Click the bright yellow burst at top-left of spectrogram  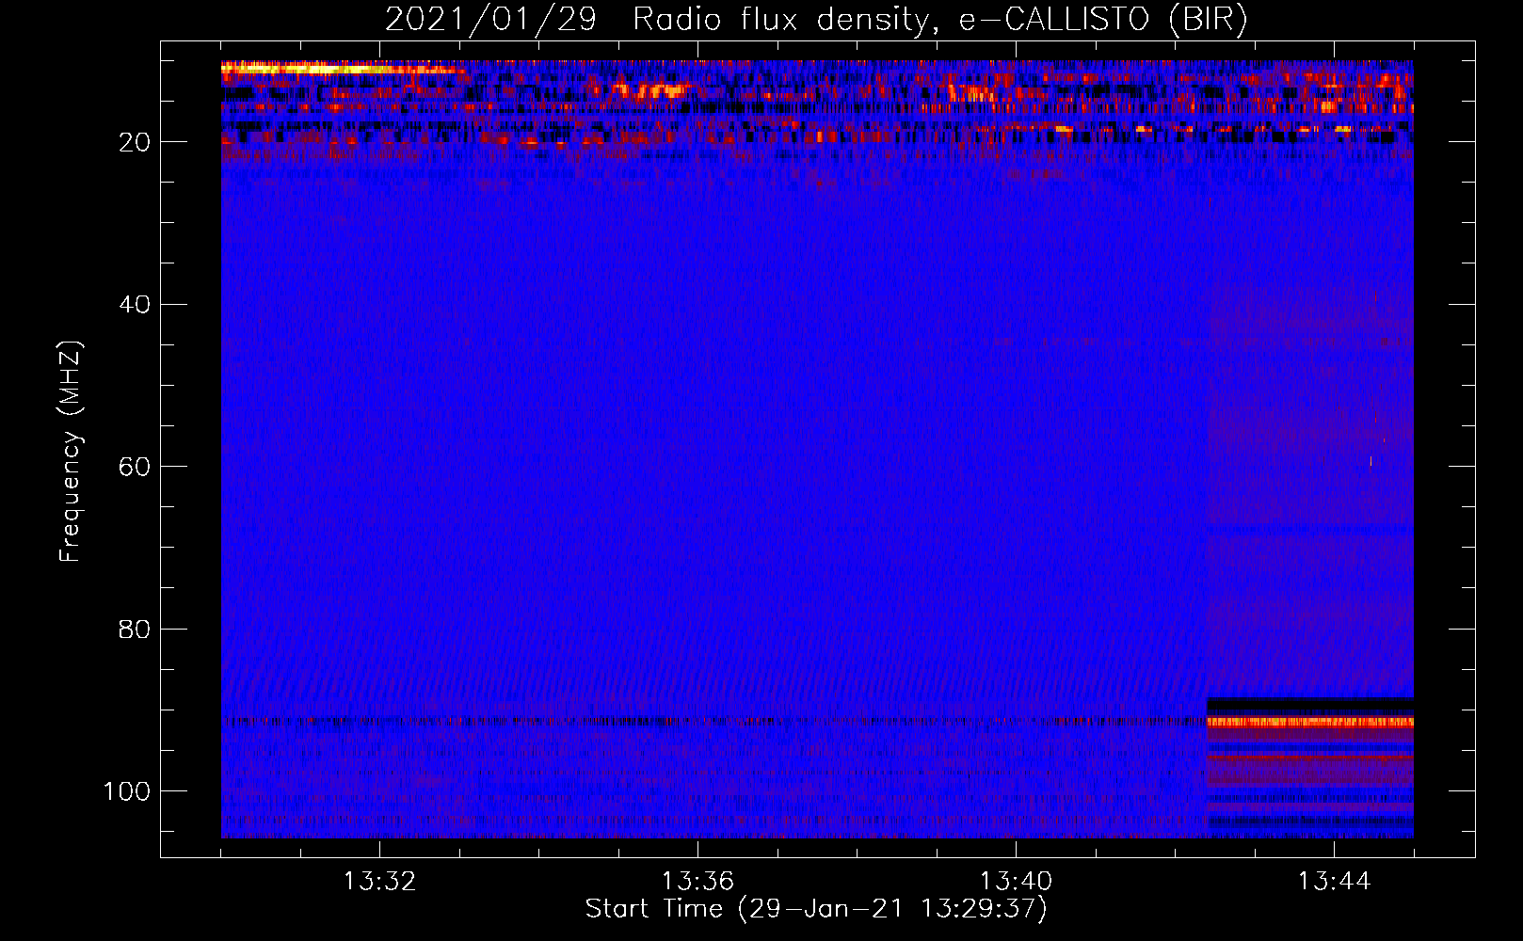344,68
